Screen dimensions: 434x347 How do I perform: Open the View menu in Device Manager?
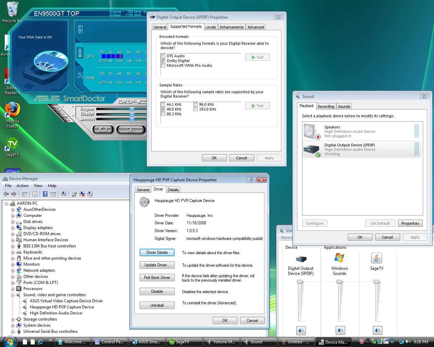pos(38,186)
